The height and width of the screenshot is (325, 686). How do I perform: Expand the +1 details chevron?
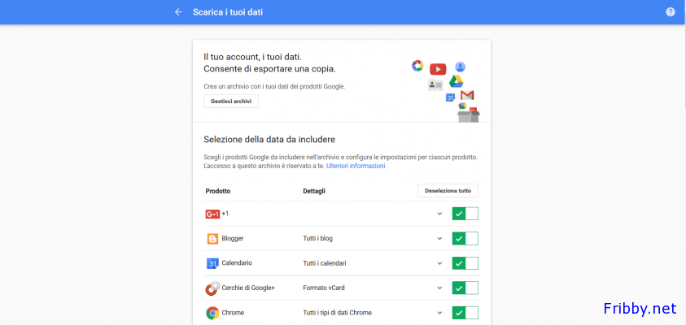(439, 214)
